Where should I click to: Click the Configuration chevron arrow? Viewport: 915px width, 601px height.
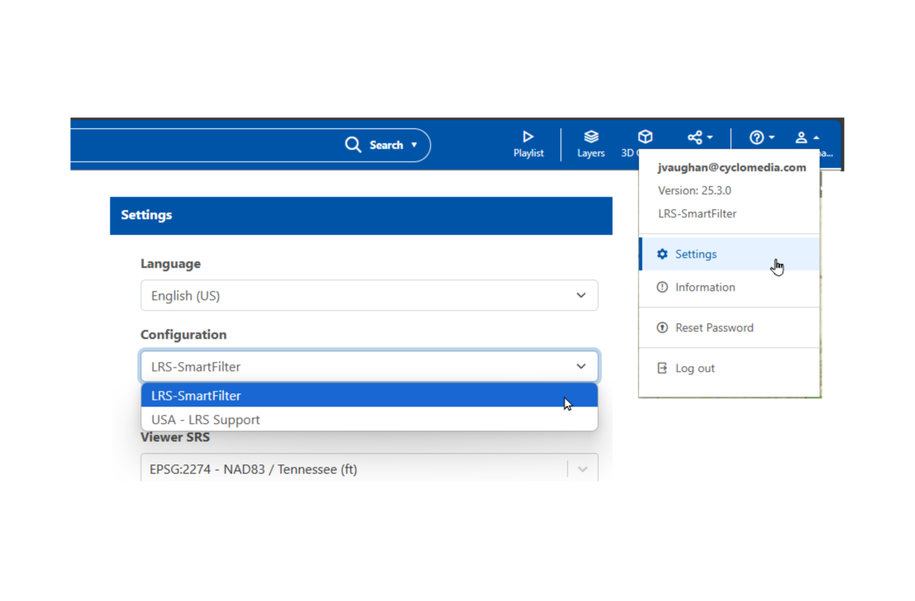pos(581,366)
